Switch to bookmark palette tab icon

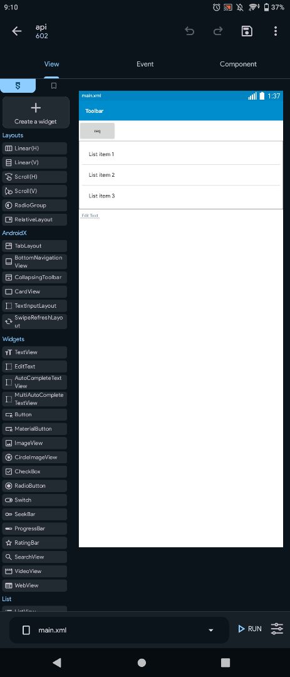[x=53, y=86]
